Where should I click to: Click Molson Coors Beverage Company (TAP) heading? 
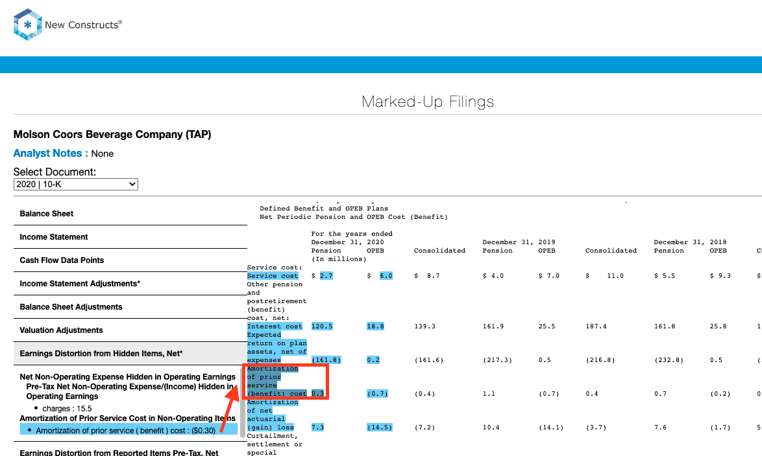(x=112, y=134)
